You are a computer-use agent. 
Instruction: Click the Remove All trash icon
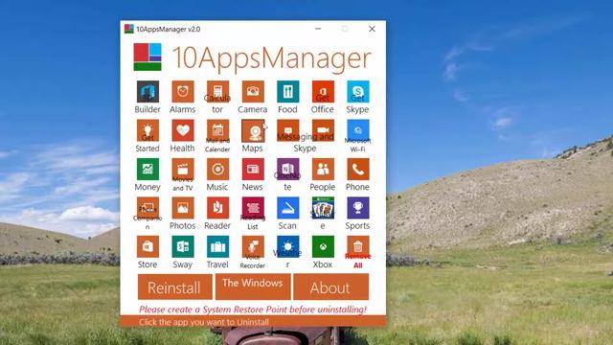[357, 246]
